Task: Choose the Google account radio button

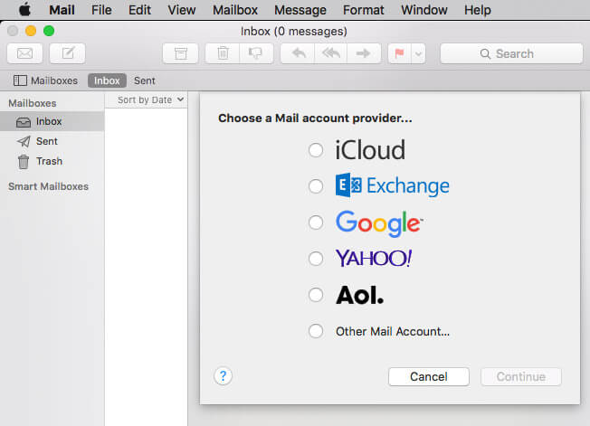Action: [316, 222]
